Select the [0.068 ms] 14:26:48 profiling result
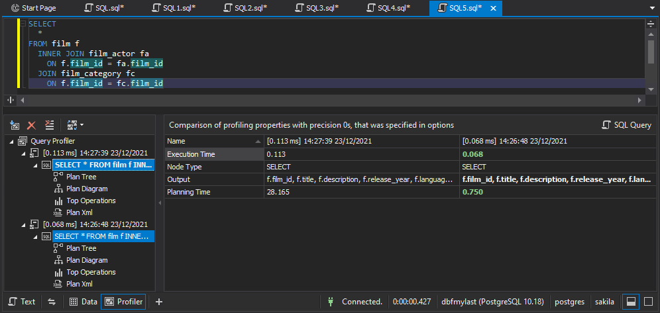660x313 pixels. (x=95, y=224)
